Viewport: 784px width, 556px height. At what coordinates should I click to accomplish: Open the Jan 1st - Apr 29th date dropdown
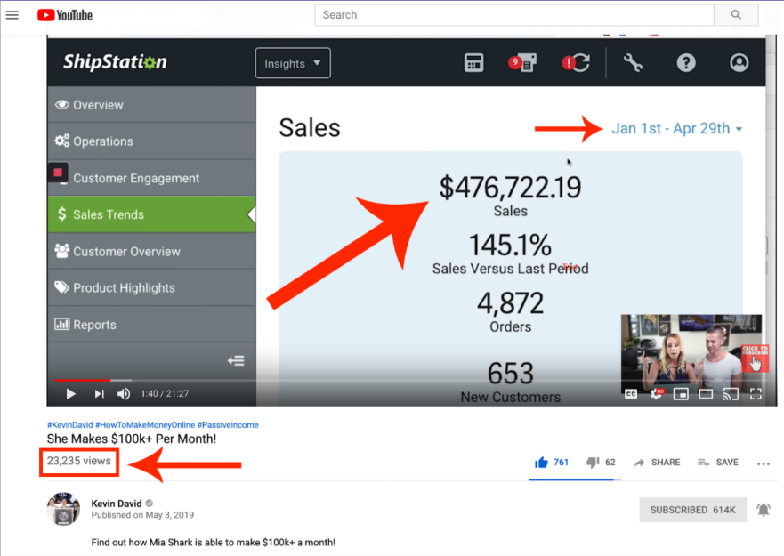click(x=676, y=128)
